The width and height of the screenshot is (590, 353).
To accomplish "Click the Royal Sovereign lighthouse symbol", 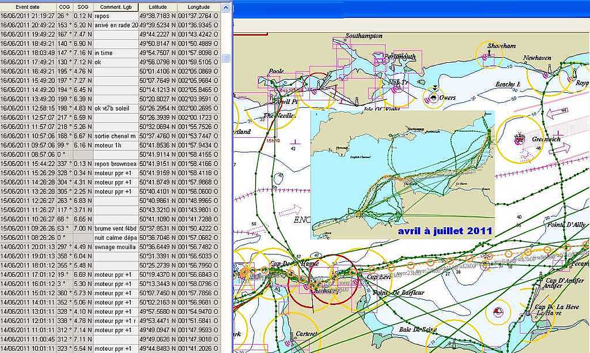I will coord(574,73).
